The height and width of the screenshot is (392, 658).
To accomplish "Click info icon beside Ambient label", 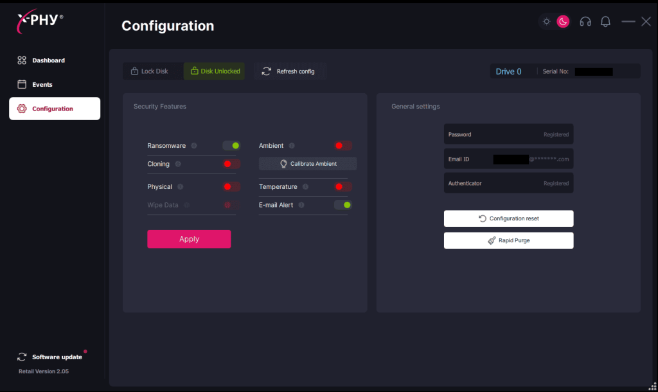I will tap(292, 146).
